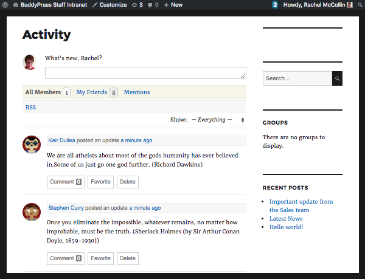Click the search magnifier button
Image resolution: width=365 pixels, height=279 pixels.
coord(337,78)
